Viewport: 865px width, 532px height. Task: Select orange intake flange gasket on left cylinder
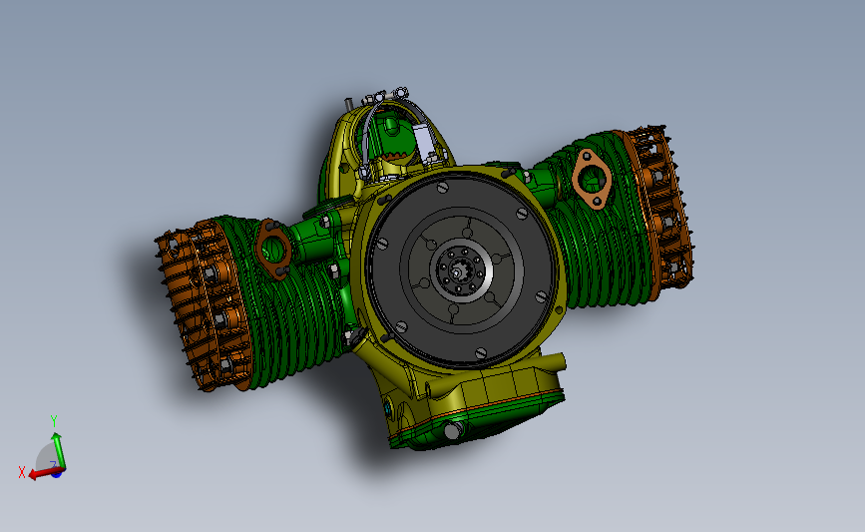pyautogui.click(x=273, y=249)
